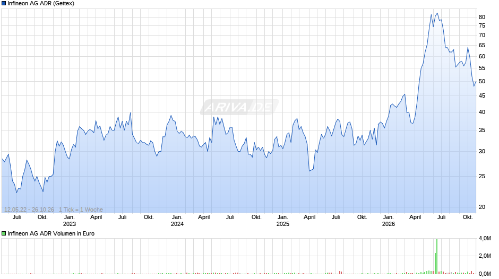Click the 'Jan. 2025' time axis label
This screenshot has height=279, width=499.
282,221
